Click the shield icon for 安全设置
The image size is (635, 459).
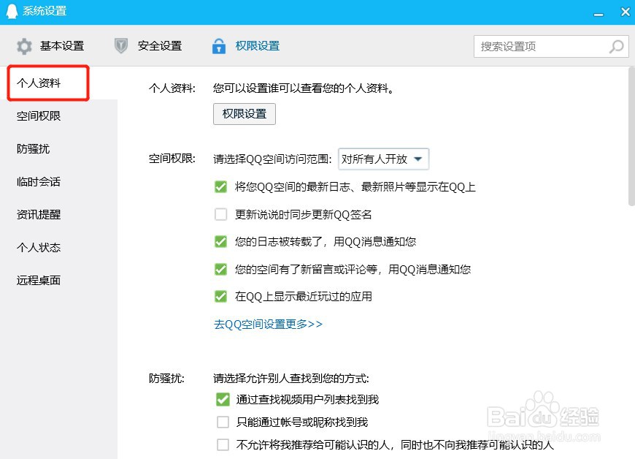(x=120, y=46)
